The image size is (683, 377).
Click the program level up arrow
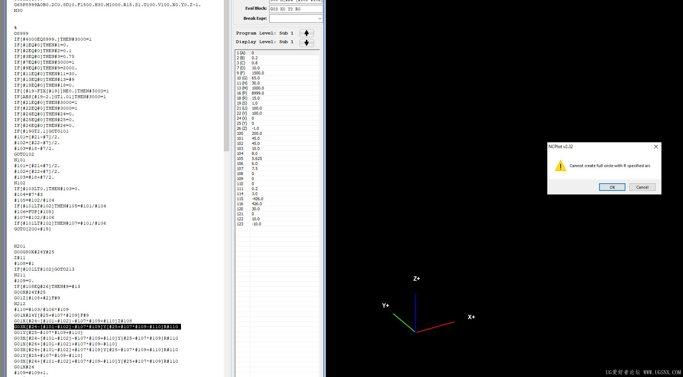point(307,33)
